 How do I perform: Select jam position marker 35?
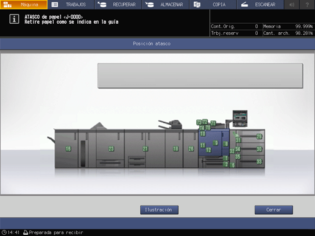tap(238, 157)
